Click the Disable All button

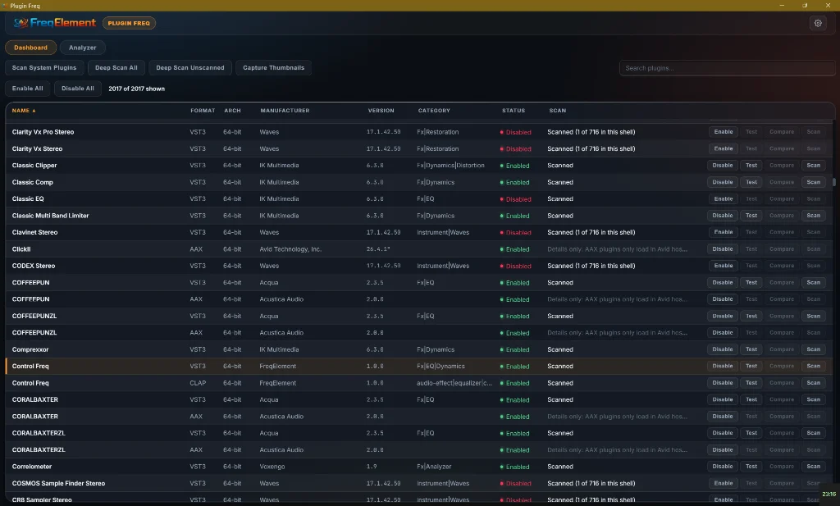[x=78, y=89]
